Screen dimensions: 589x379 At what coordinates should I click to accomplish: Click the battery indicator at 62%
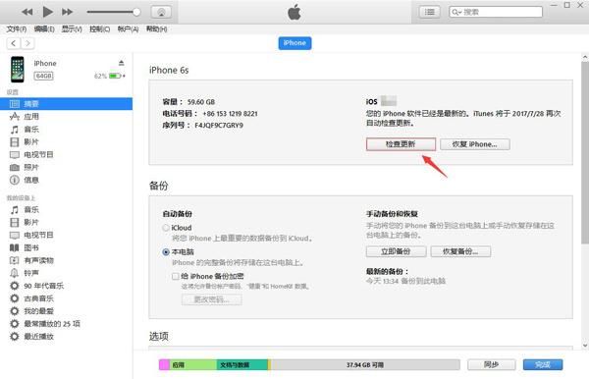pos(115,76)
